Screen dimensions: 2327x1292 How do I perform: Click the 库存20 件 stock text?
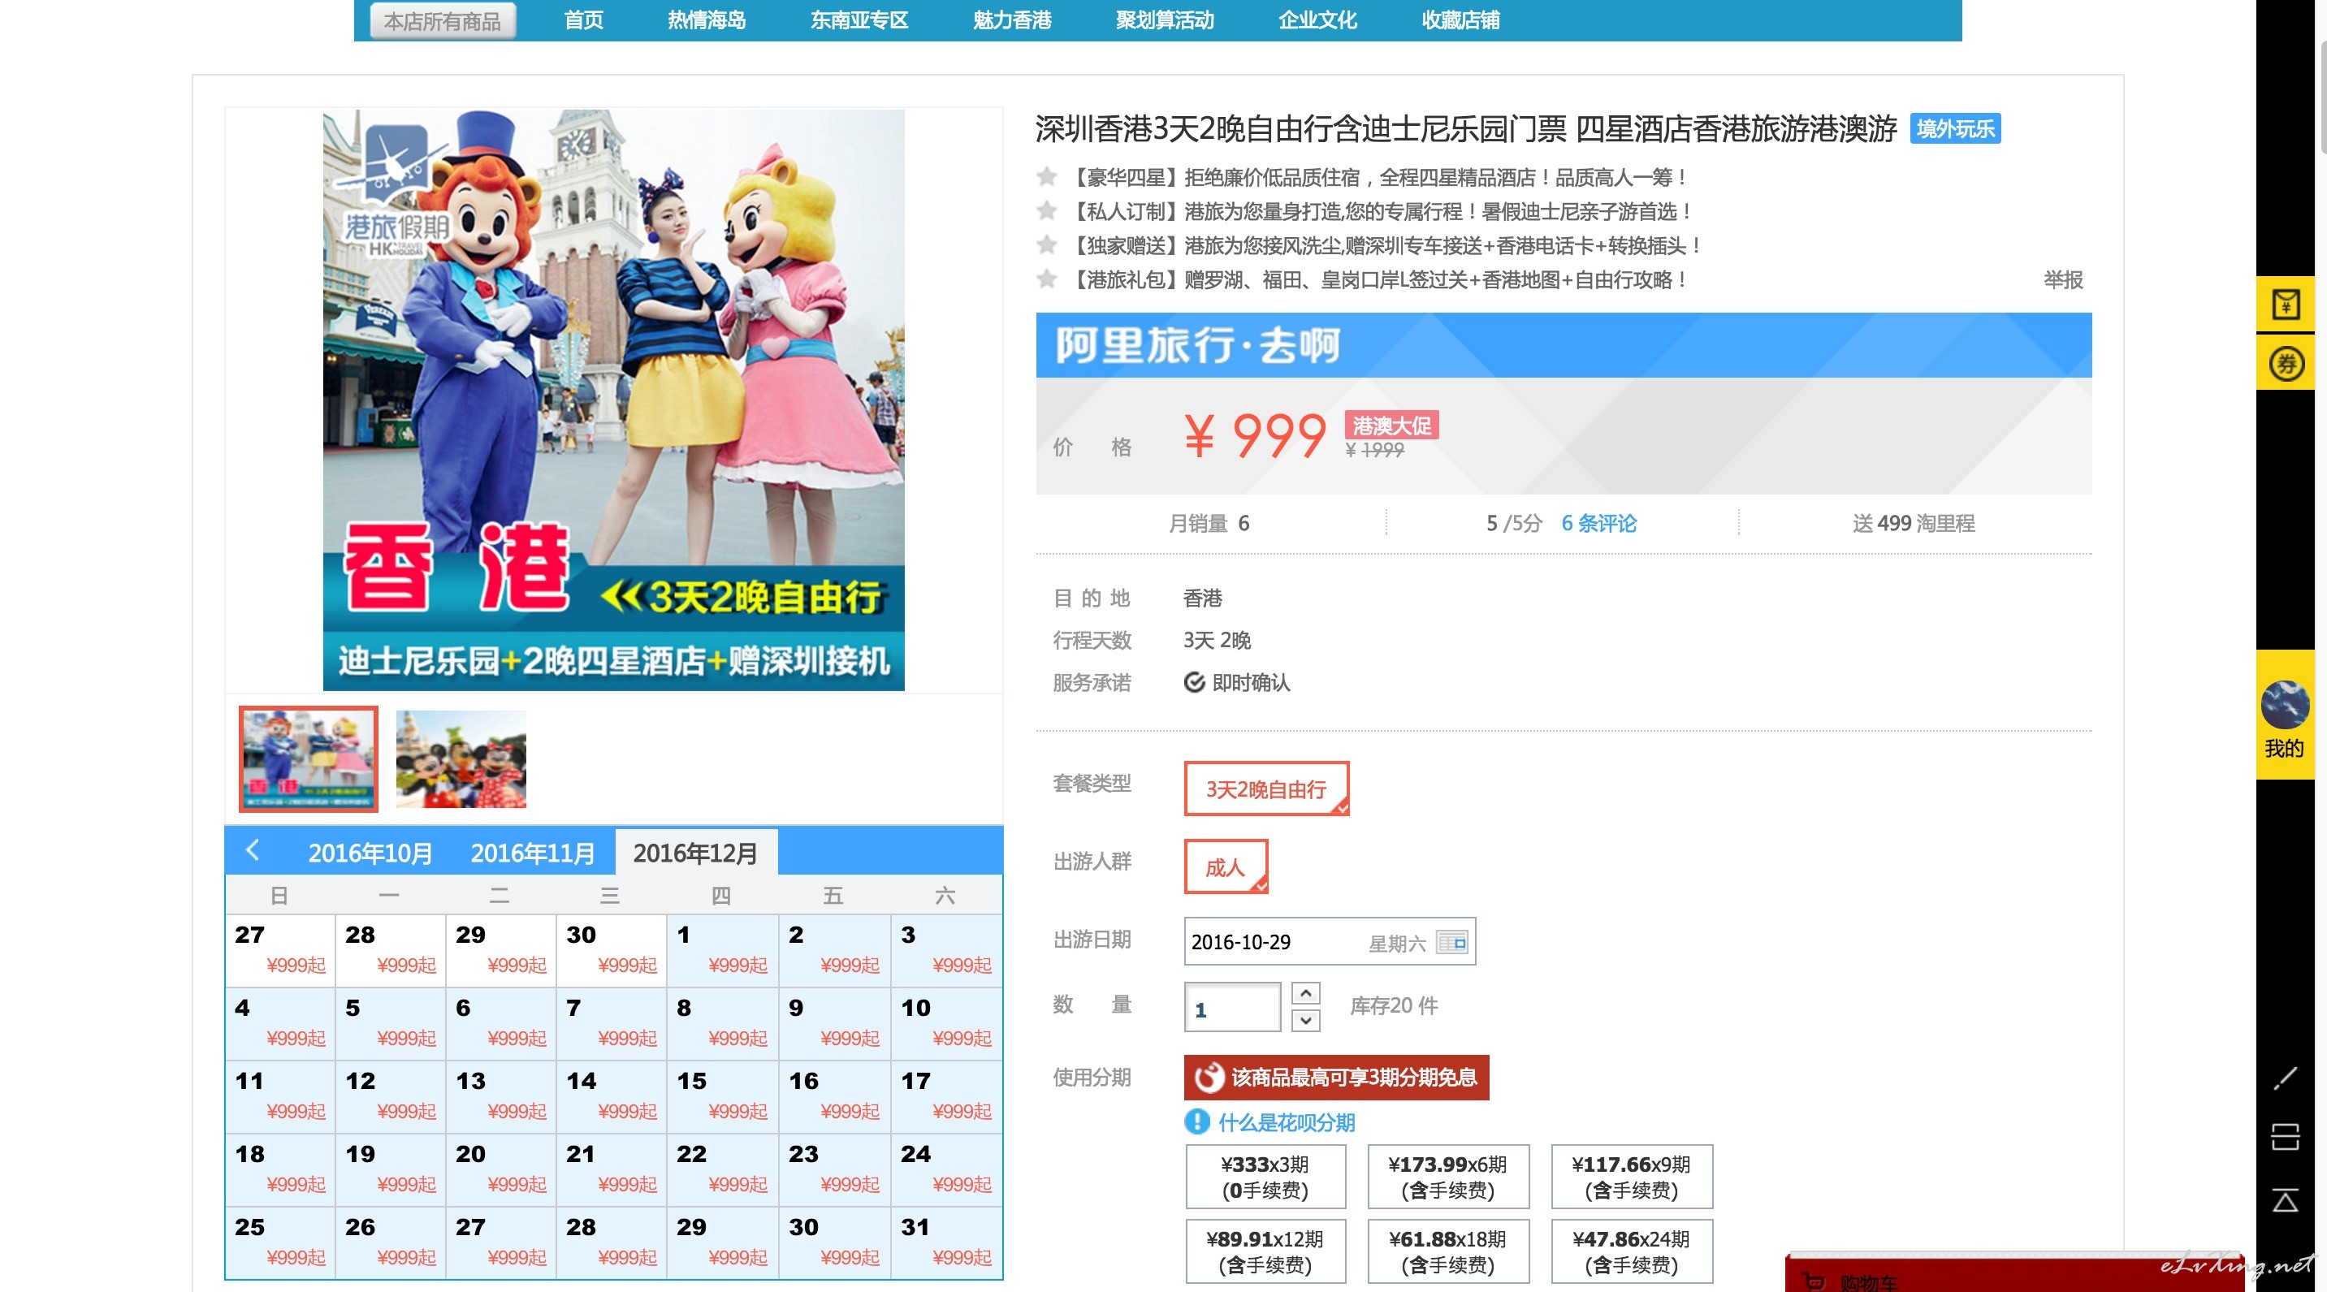click(1394, 1005)
